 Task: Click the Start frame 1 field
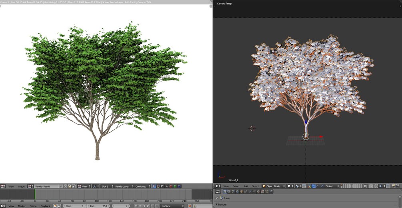pyautogui.click(x=74, y=206)
